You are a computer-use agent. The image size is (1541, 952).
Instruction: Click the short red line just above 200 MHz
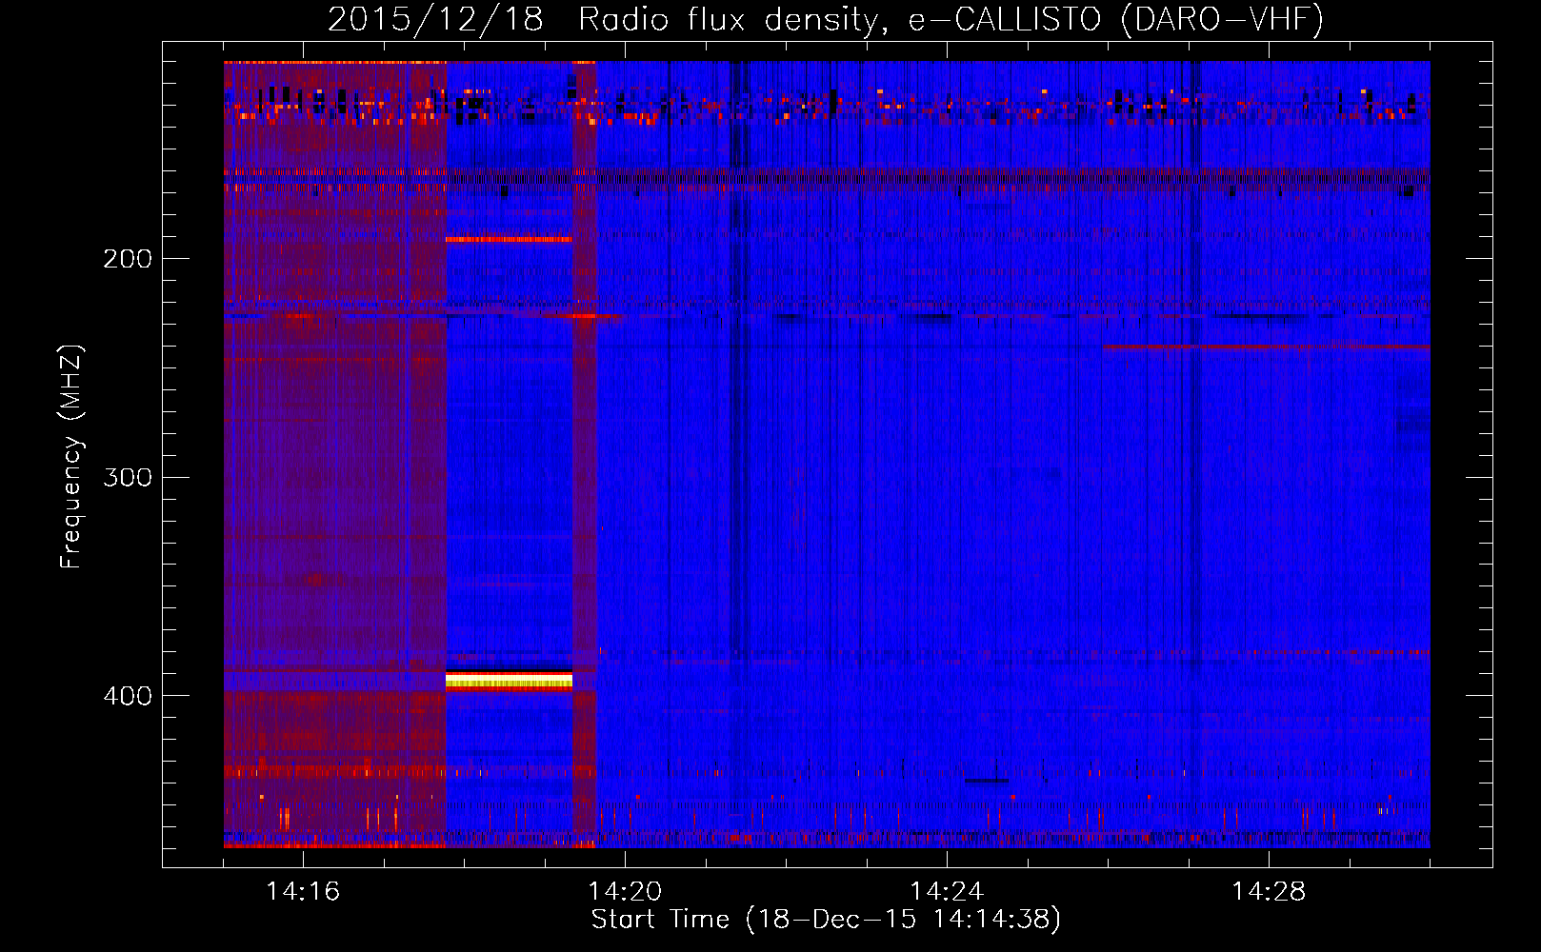point(509,239)
